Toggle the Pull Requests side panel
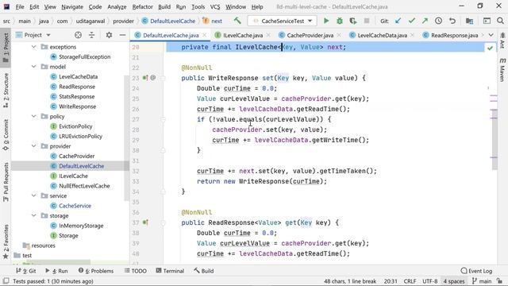508x286 pixels. pyautogui.click(x=6, y=182)
